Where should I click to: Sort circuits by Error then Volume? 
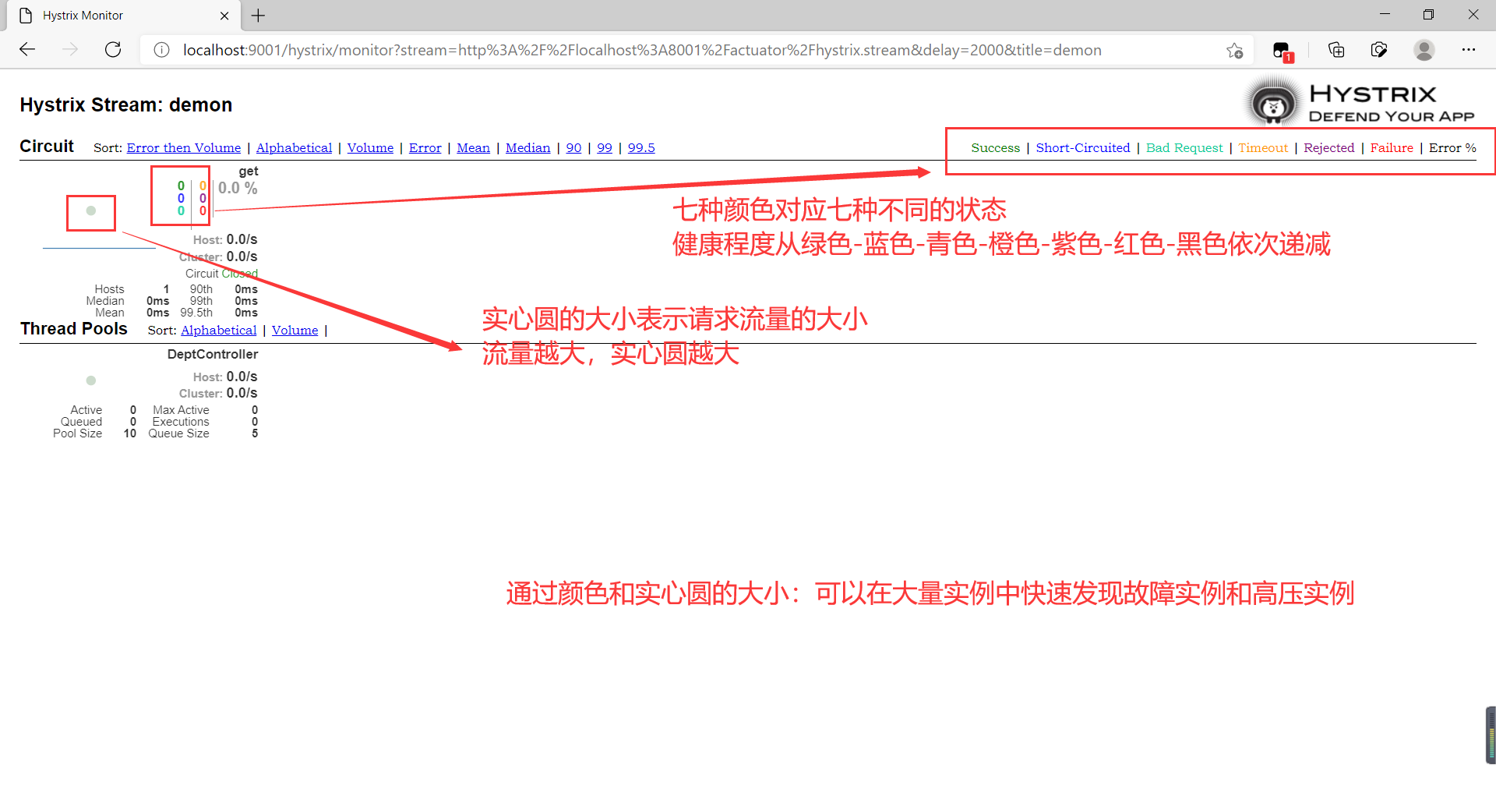pos(184,148)
